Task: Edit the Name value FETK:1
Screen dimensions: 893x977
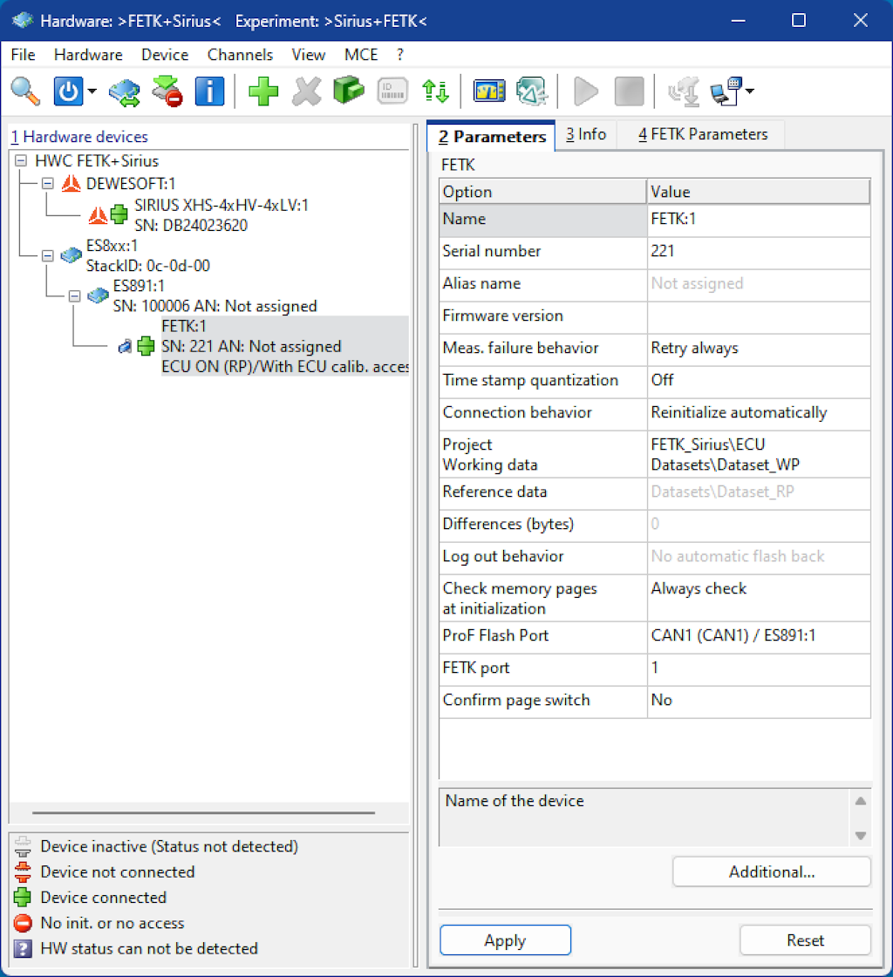Action: click(x=759, y=220)
